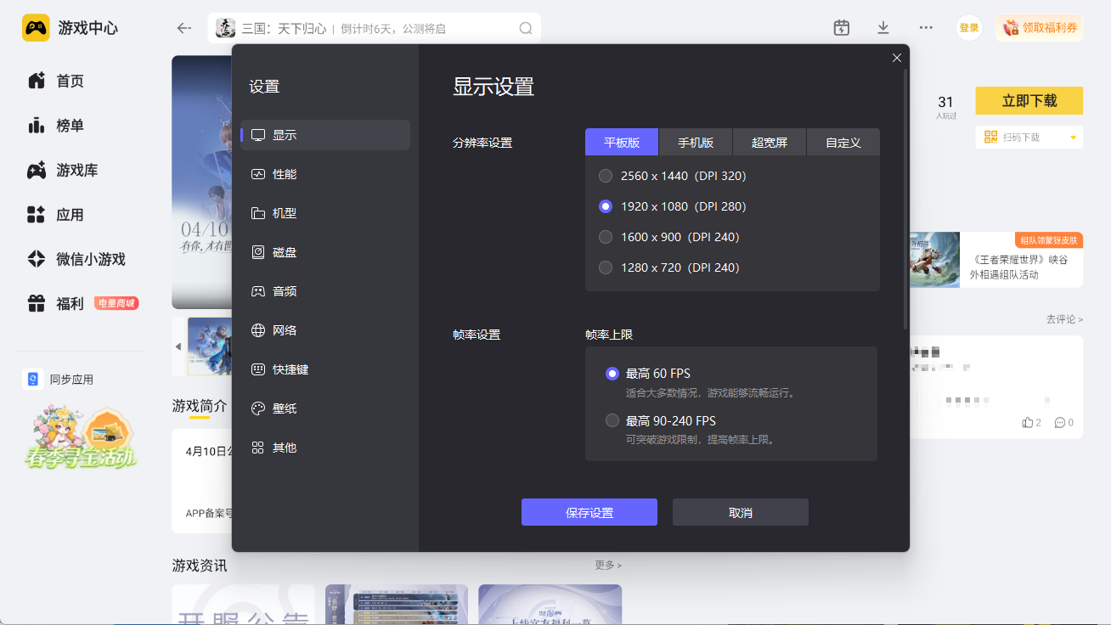Click the 保存设置 button
1111x625 pixels.
coord(589,512)
